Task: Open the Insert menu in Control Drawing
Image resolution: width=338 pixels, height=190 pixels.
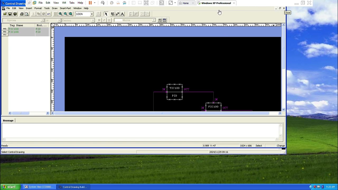Action: coord(29,8)
